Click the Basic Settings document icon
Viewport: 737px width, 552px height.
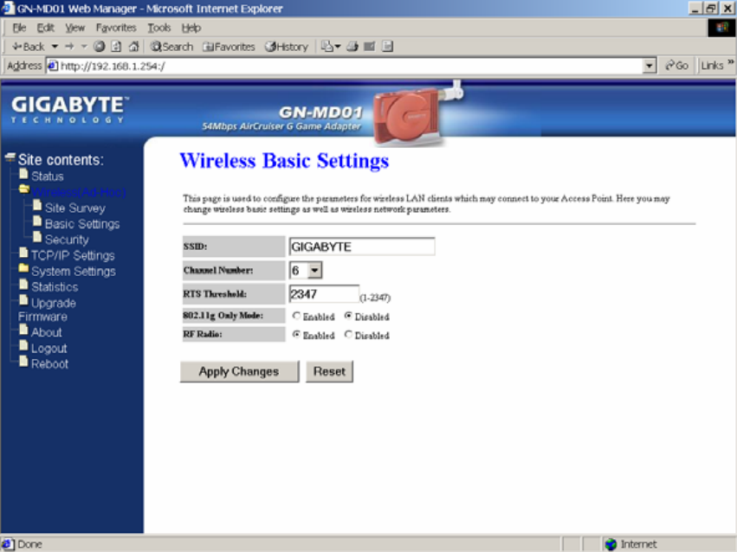(37, 221)
